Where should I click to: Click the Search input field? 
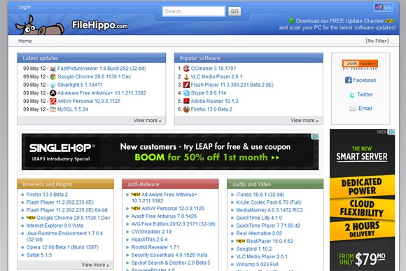[194, 11]
